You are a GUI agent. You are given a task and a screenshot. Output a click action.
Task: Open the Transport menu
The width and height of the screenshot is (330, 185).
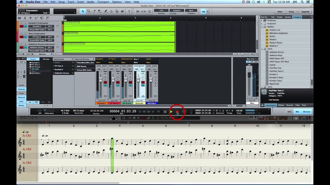pyautogui.click(x=103, y=2)
